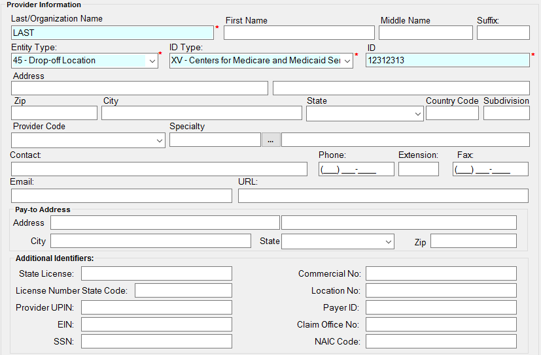Expand the Provider Code dropdown
The width and height of the screenshot is (541, 355).
88,140
